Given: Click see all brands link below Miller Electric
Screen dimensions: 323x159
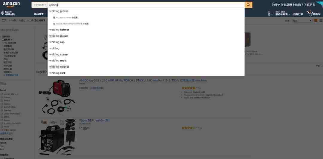Looking at the screenshot, I should 6,134.
